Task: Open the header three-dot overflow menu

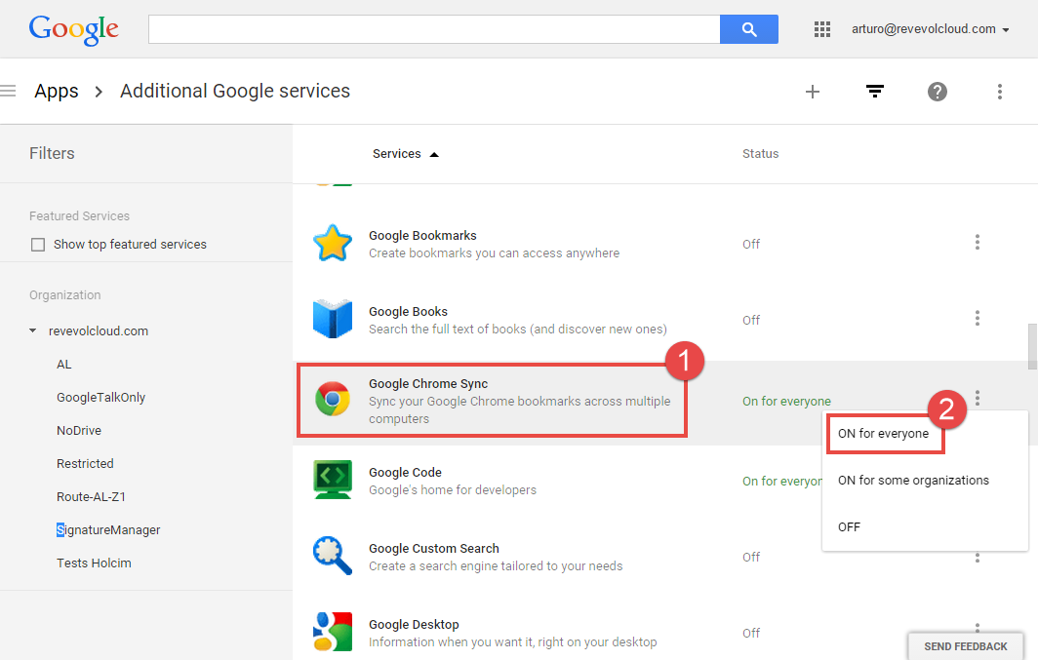Action: tap(1000, 92)
